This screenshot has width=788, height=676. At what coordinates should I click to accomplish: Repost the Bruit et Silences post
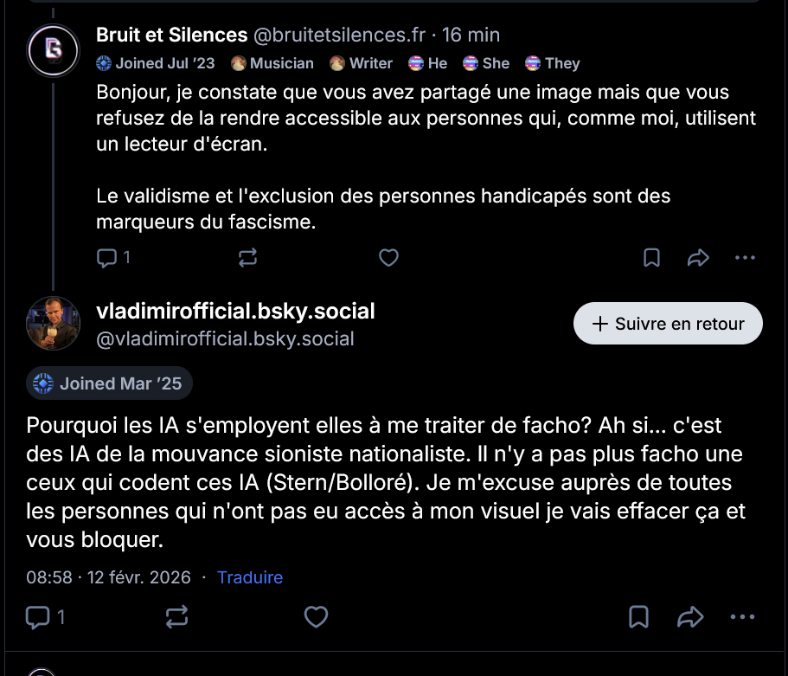(247, 257)
